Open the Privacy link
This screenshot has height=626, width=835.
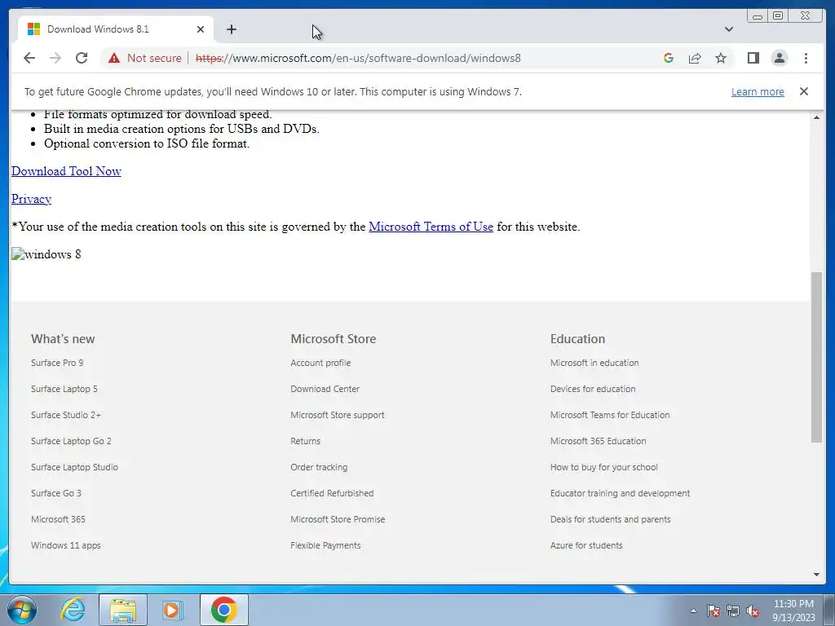pyautogui.click(x=32, y=199)
